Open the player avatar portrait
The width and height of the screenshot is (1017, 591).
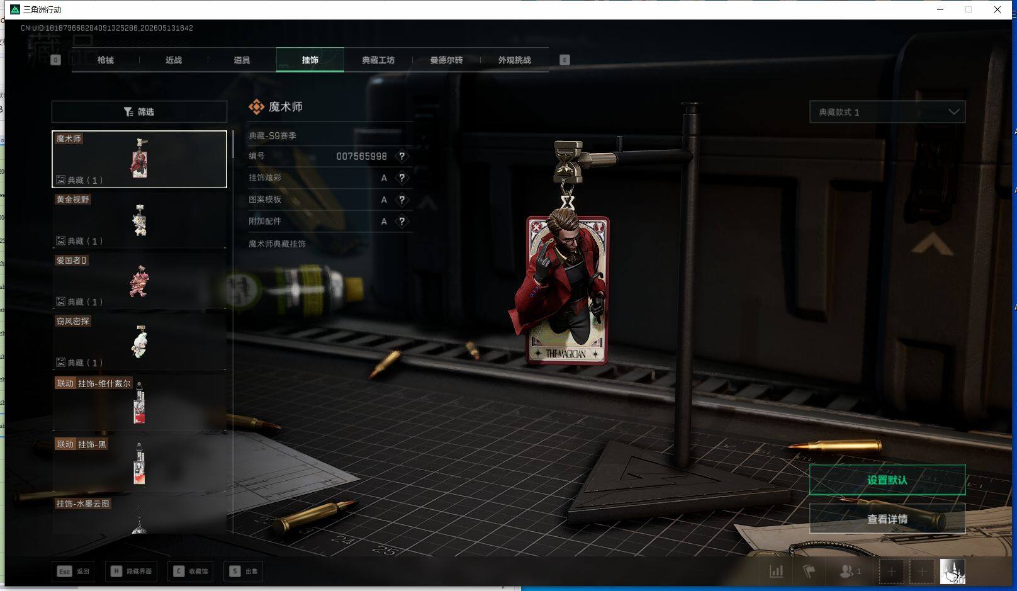point(953,571)
